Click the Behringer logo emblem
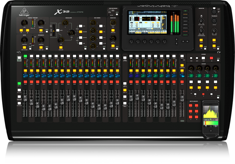 click(x=24, y=11)
